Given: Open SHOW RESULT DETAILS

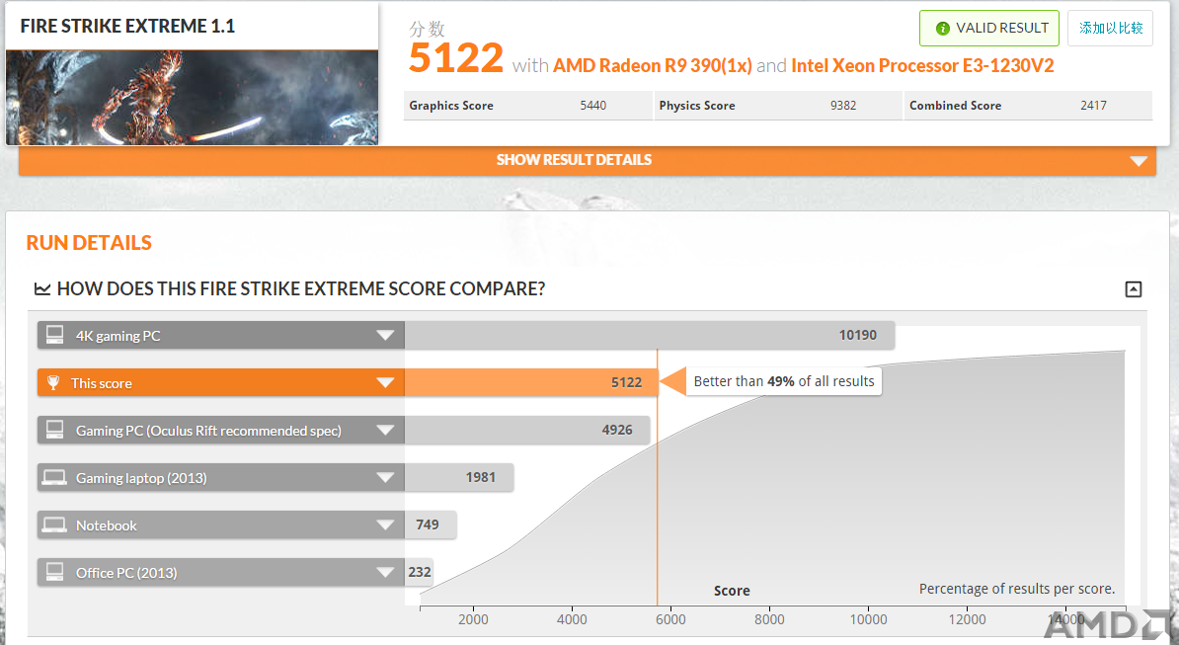Looking at the screenshot, I should [x=588, y=160].
